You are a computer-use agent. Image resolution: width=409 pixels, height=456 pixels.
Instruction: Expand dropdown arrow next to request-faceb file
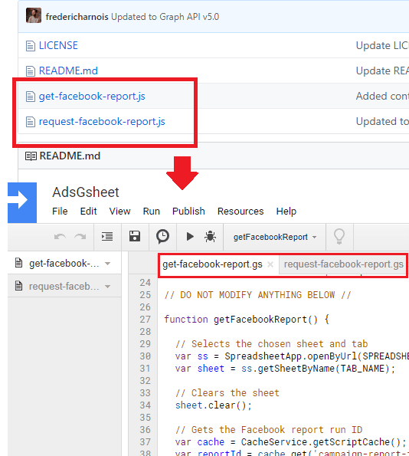click(x=107, y=287)
